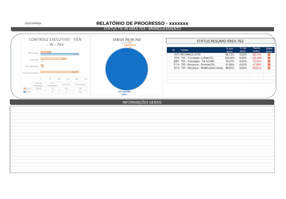The height and width of the screenshot is (199, 286).
Task: Click the blue Não iniciada bar in chart
Action: 59,54
